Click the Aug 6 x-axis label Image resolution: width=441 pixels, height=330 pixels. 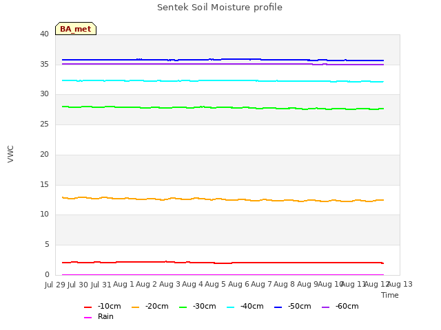tap(238, 284)
